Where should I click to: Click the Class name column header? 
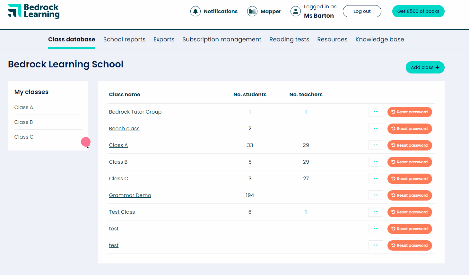(x=125, y=94)
